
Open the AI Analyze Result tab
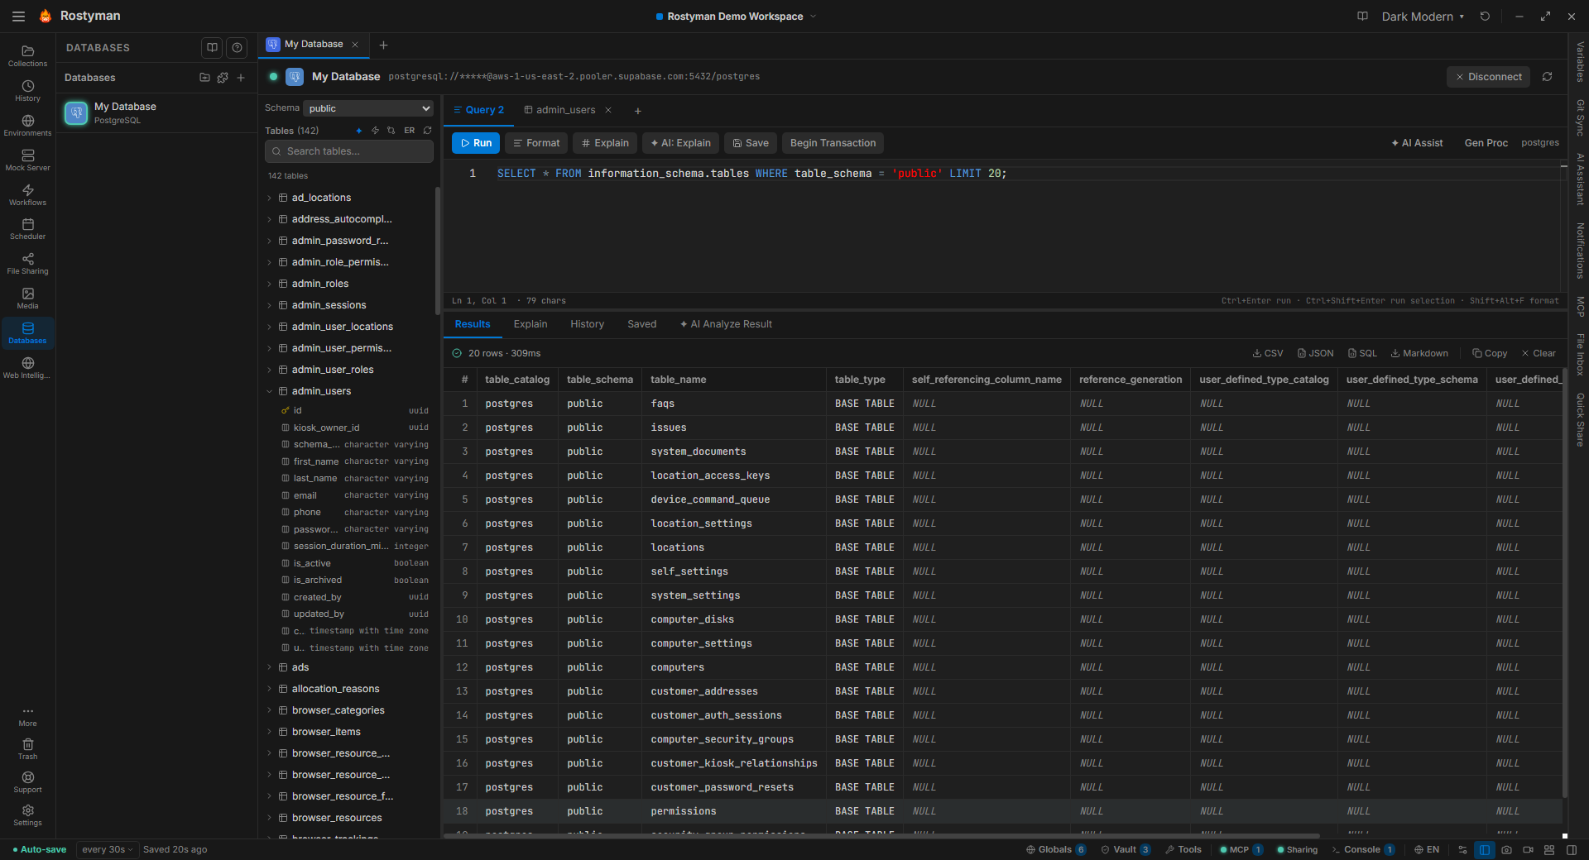(x=726, y=324)
